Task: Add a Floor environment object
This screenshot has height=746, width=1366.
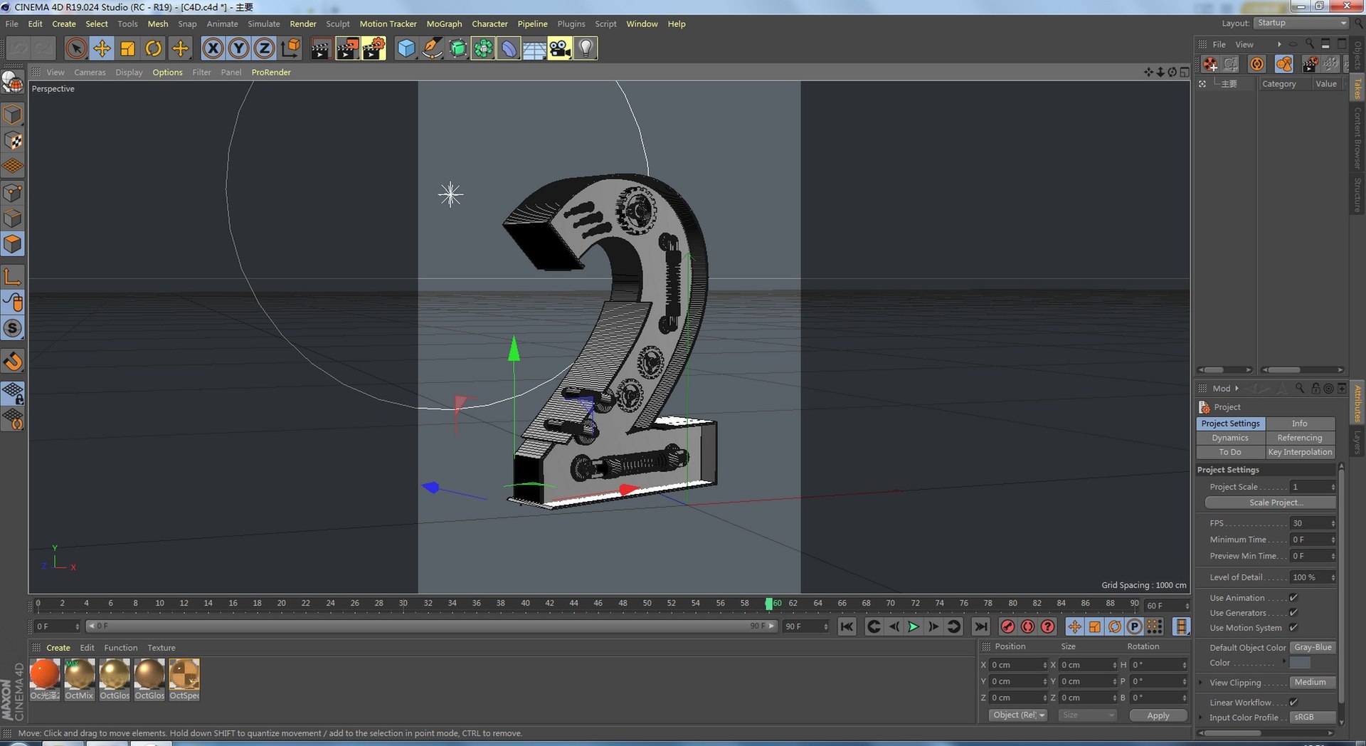Action: click(534, 48)
